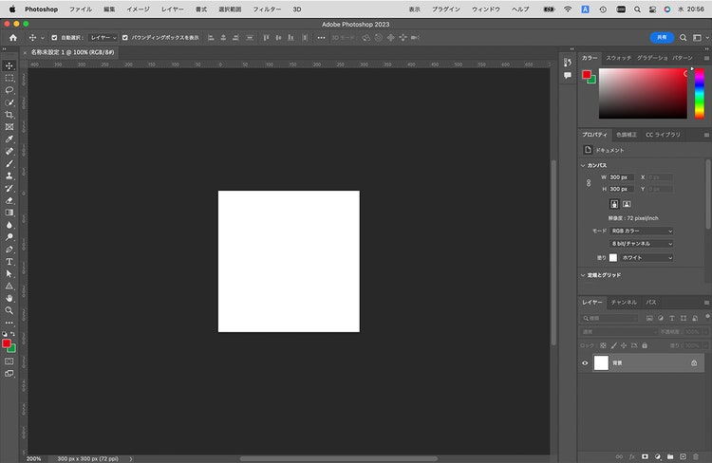Open the workspace switcher dropdown
This screenshot has height=463, width=712.
coord(700,38)
